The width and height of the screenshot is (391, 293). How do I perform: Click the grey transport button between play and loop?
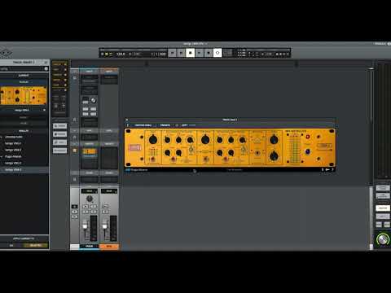(x=209, y=53)
